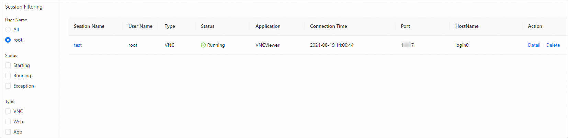The image size is (568, 138).
Task: Toggle the App type checkbox
Action: click(x=8, y=132)
